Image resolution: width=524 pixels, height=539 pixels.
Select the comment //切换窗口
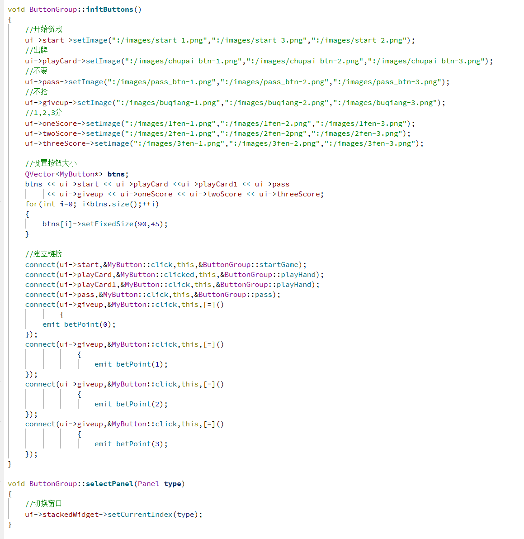(x=43, y=504)
